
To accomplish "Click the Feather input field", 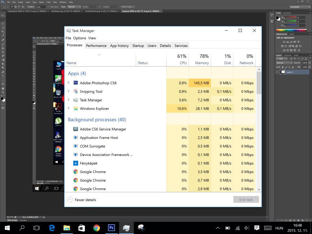I will (x=41, y=7).
